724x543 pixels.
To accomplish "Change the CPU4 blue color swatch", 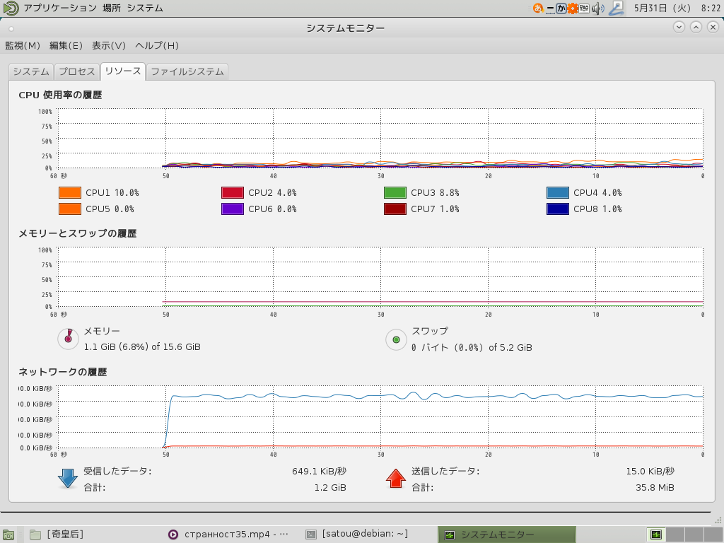I will click(x=558, y=192).
